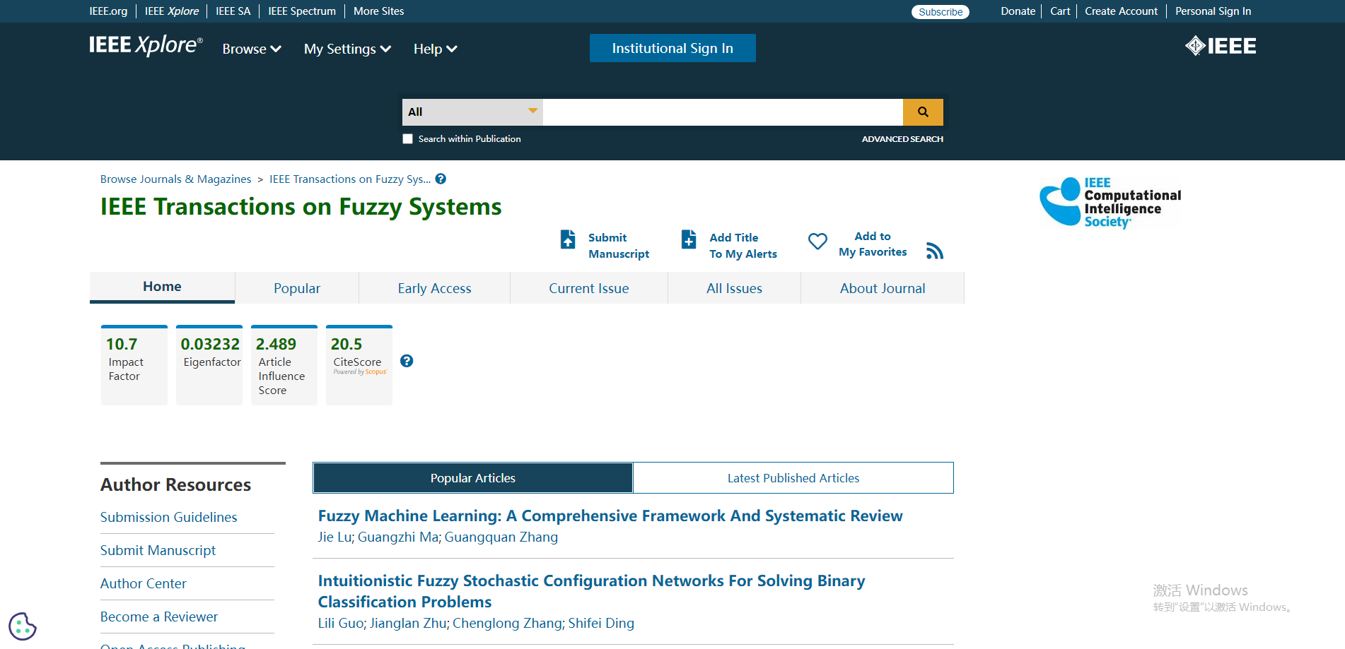
Task: Select the Latest Published Articles tab
Action: pyautogui.click(x=793, y=478)
